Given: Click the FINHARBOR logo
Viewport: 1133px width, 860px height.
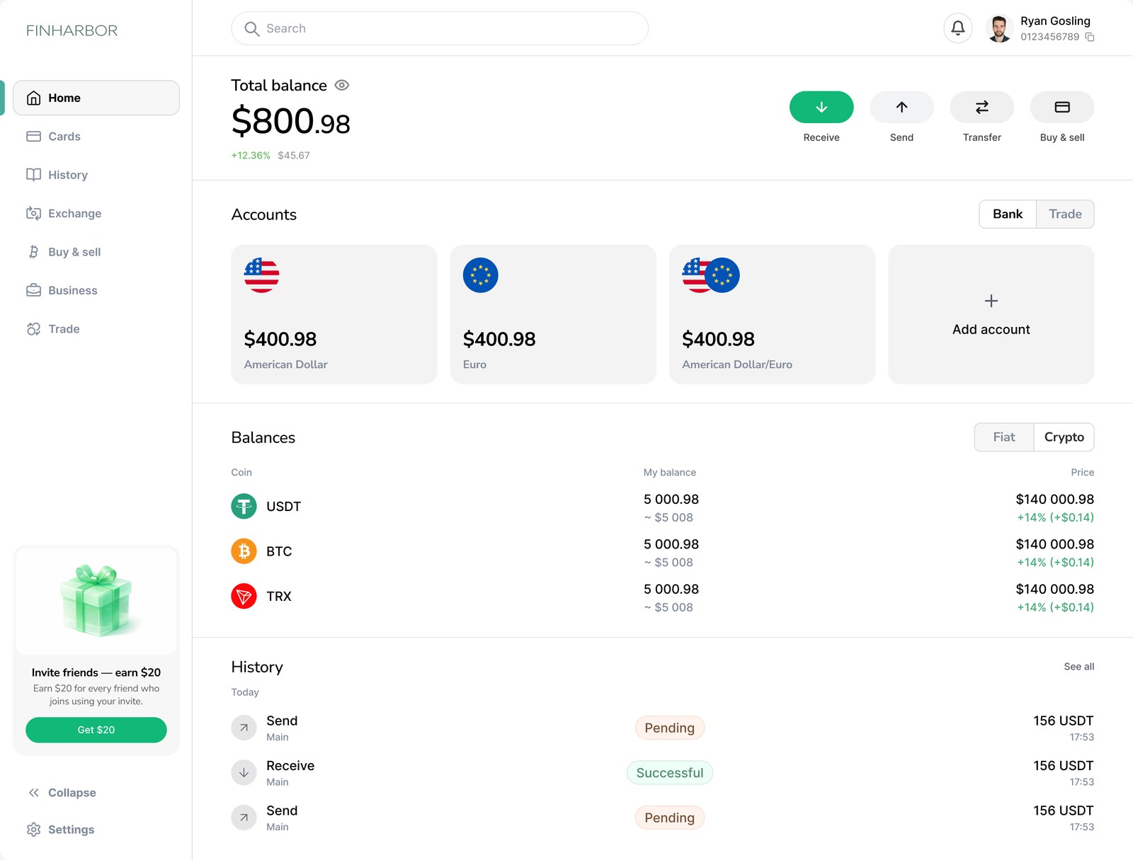Looking at the screenshot, I should [72, 30].
